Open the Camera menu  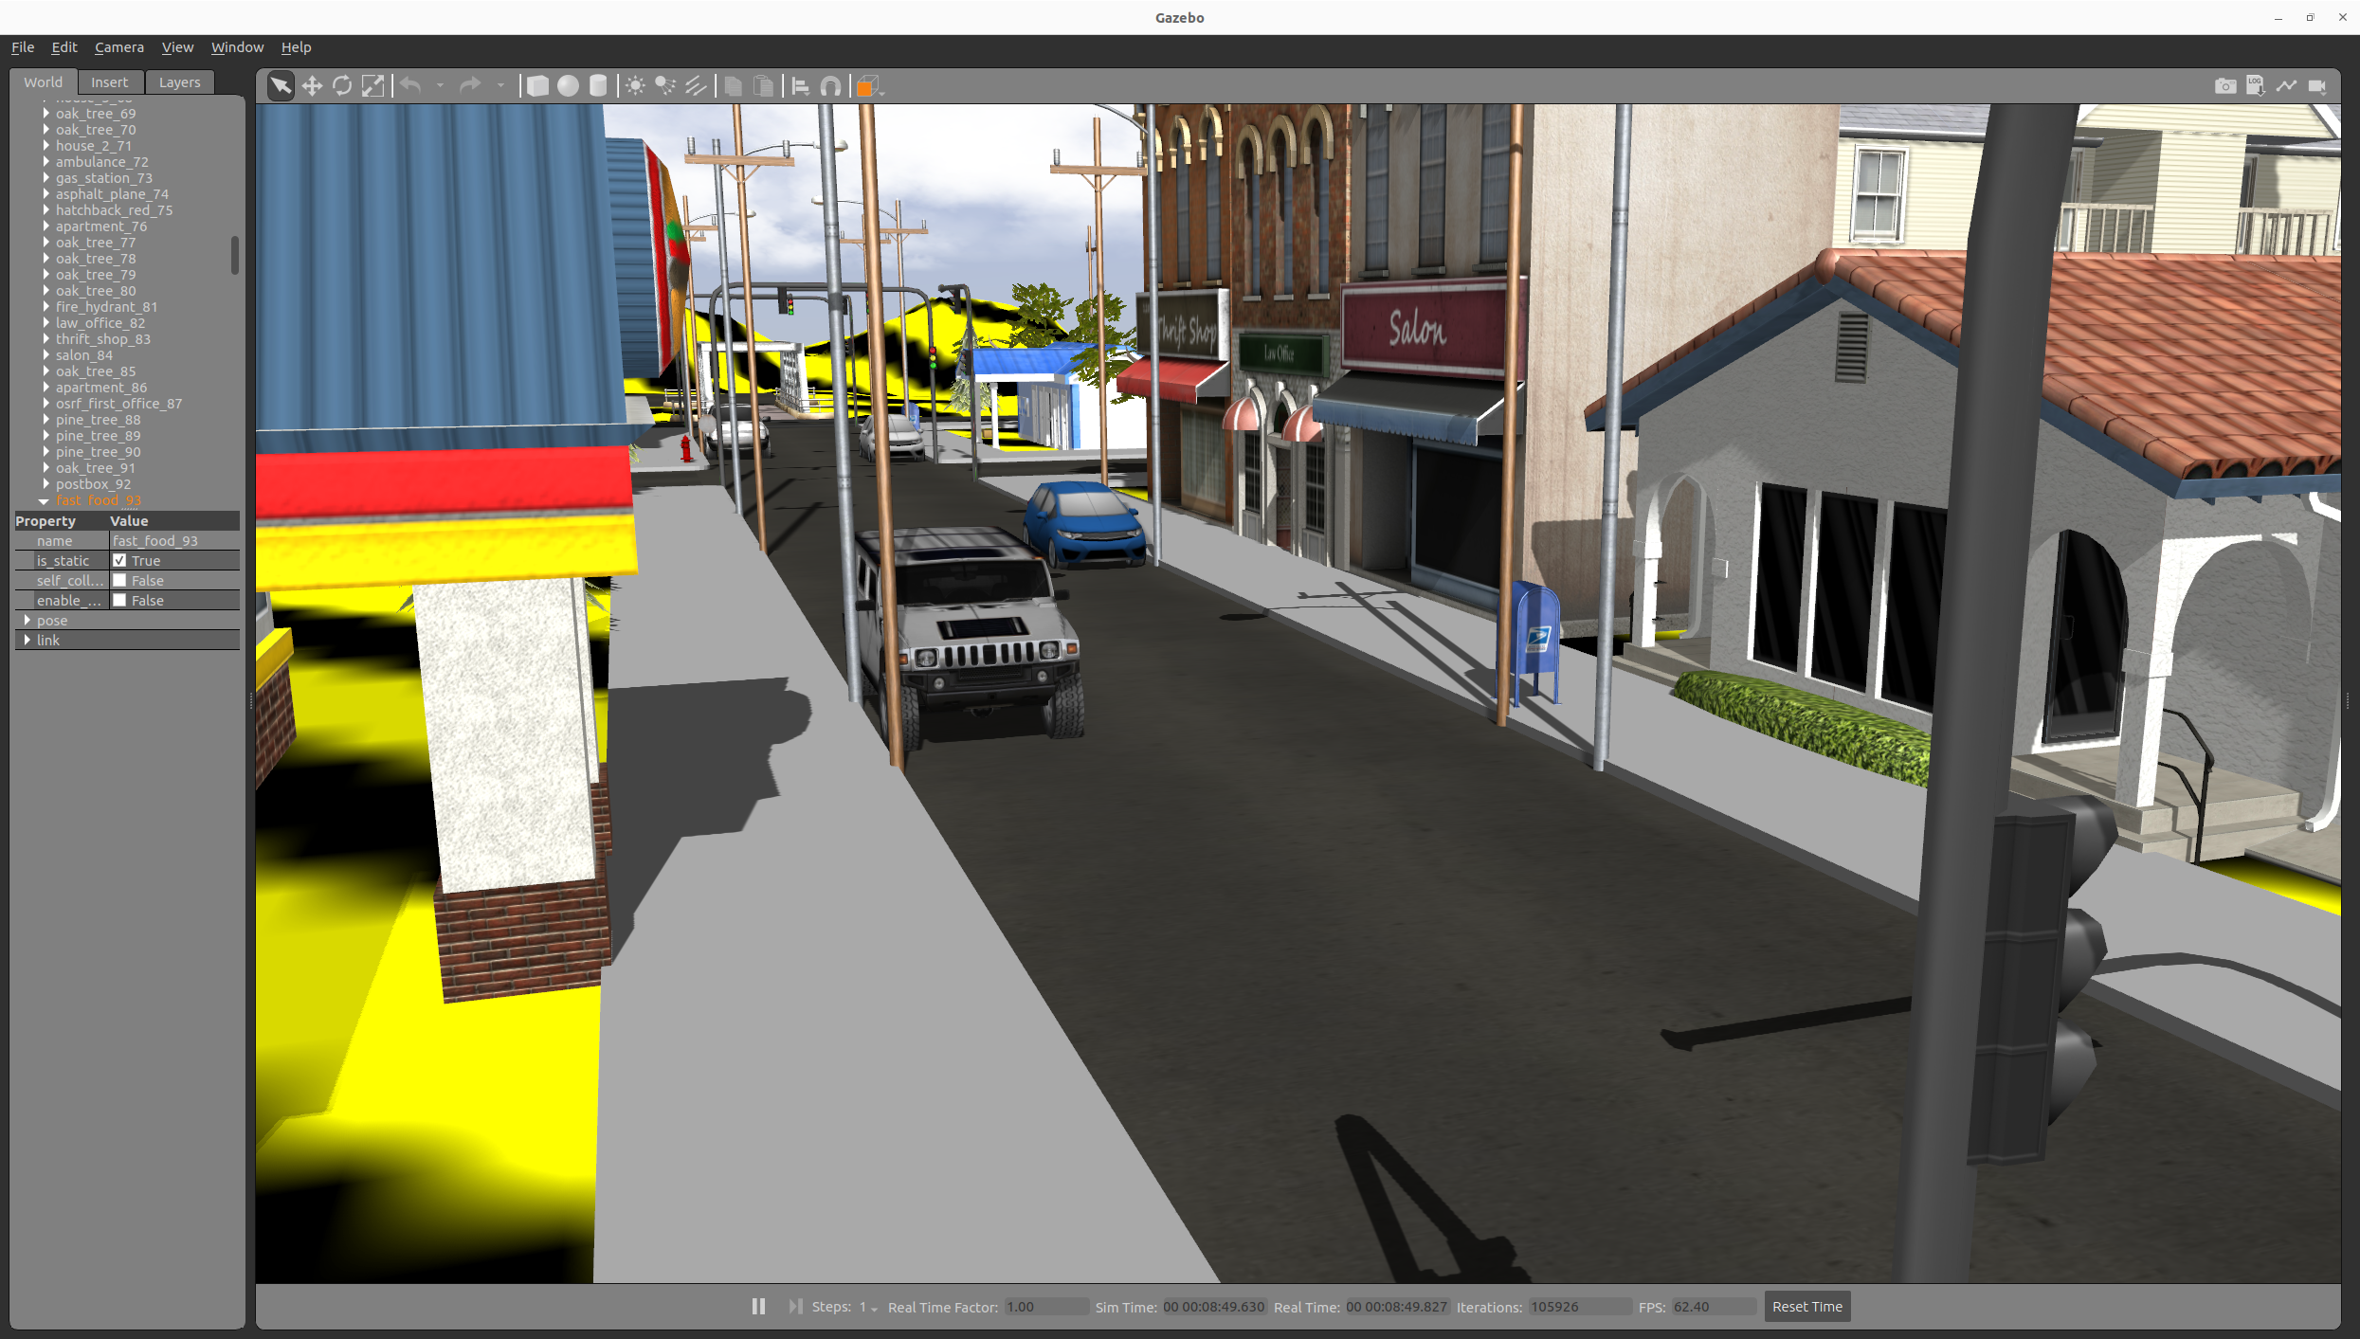[x=118, y=46]
